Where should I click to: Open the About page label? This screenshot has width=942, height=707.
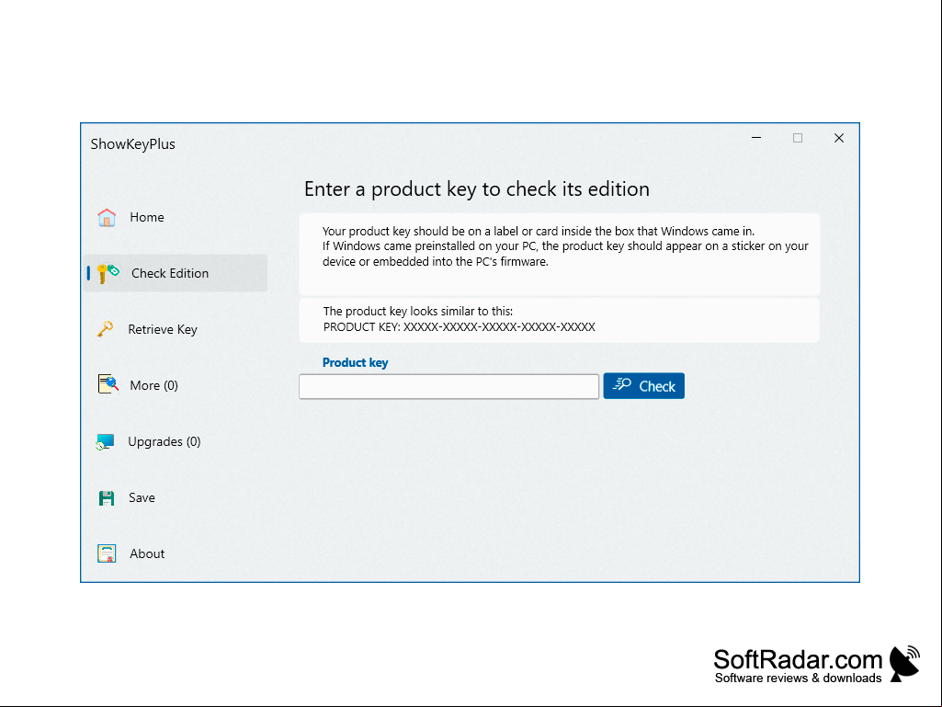click(x=147, y=553)
